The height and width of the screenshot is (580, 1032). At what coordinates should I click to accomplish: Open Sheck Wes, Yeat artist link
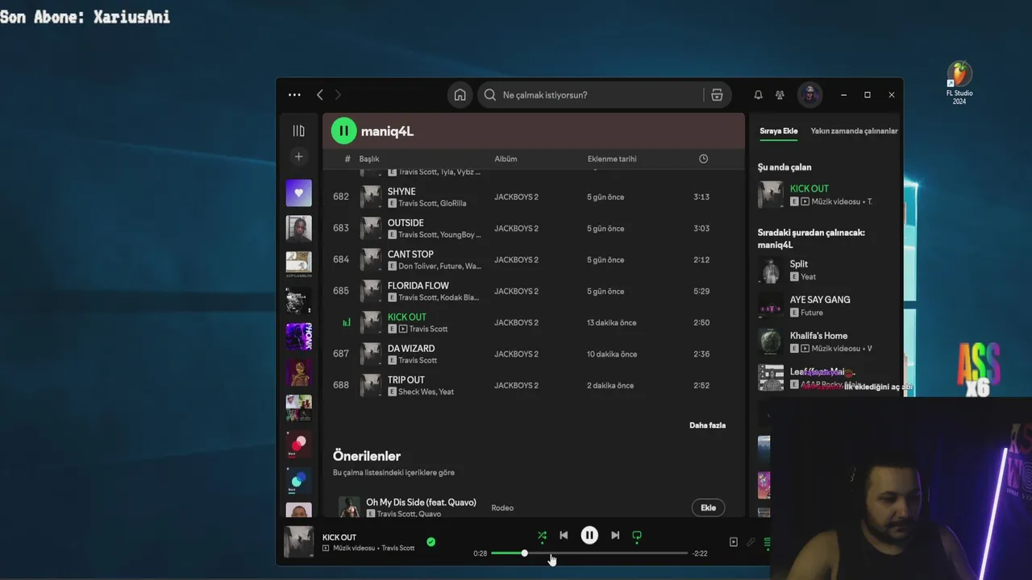click(426, 391)
